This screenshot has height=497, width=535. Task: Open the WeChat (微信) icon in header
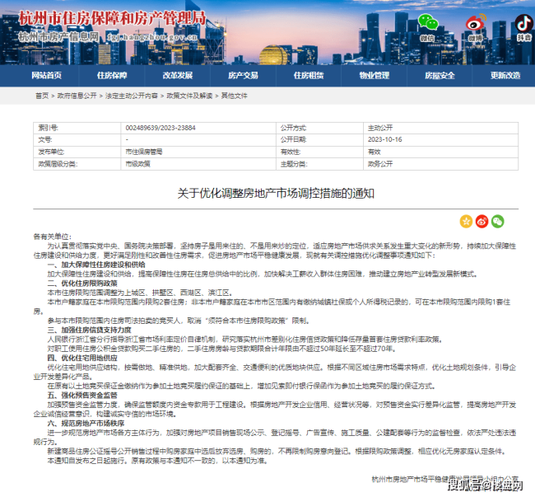pyautogui.click(x=426, y=25)
